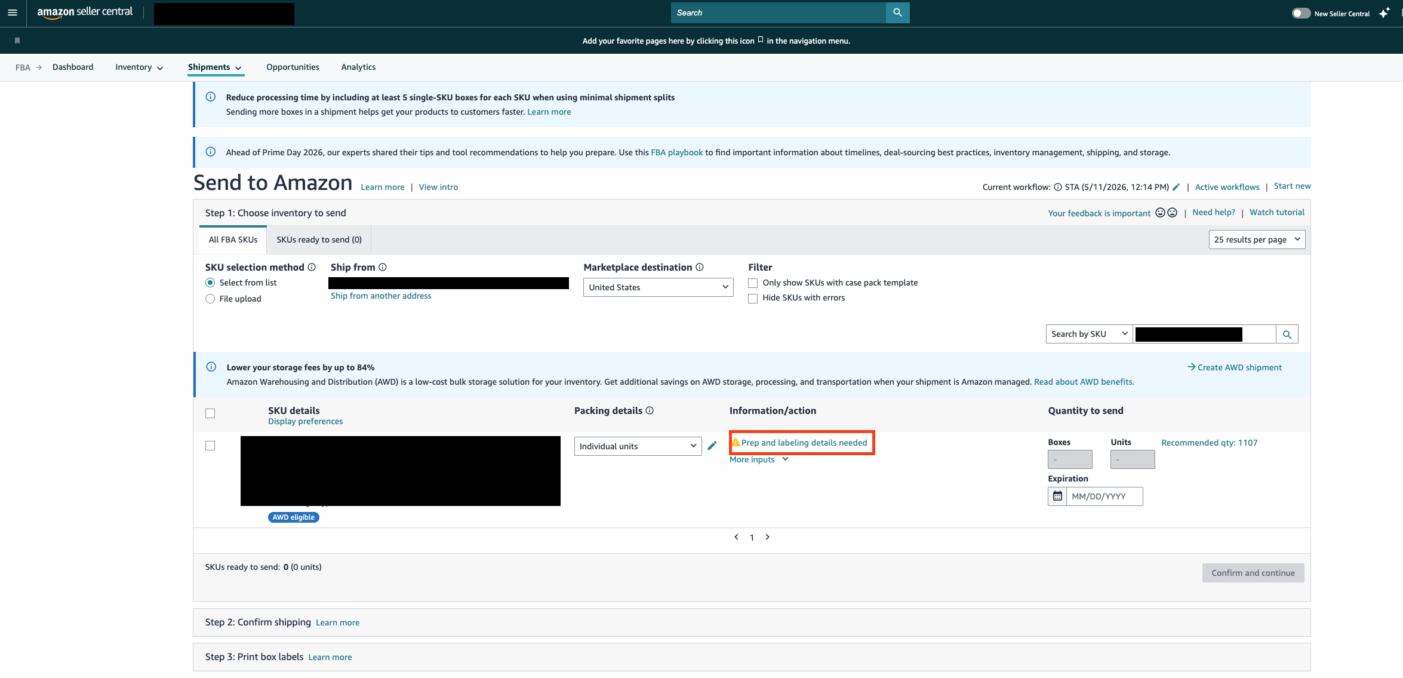The height and width of the screenshot is (678, 1403).
Task: Click the warning icon by Prep and labeling
Action: point(736,442)
